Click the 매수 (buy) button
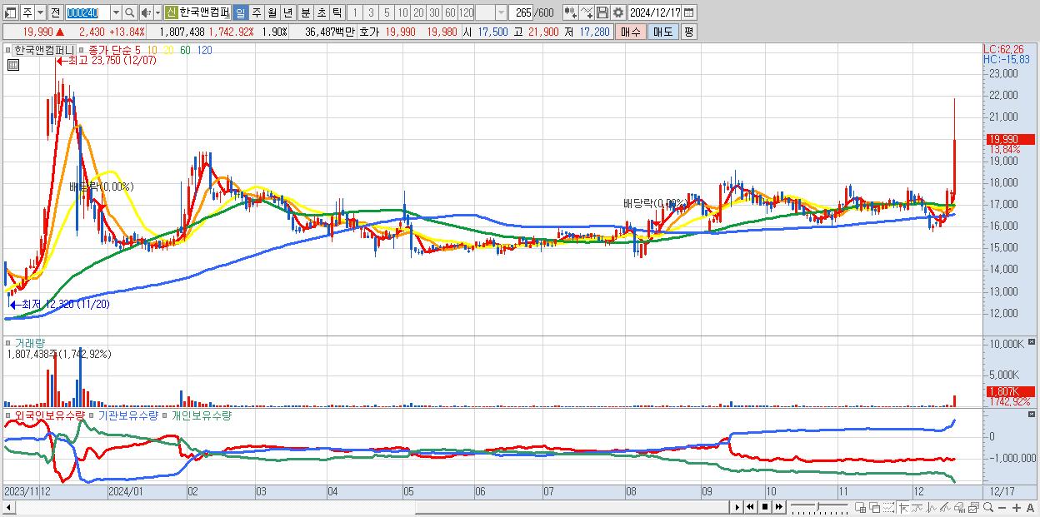The height and width of the screenshot is (517, 1040). point(631,32)
